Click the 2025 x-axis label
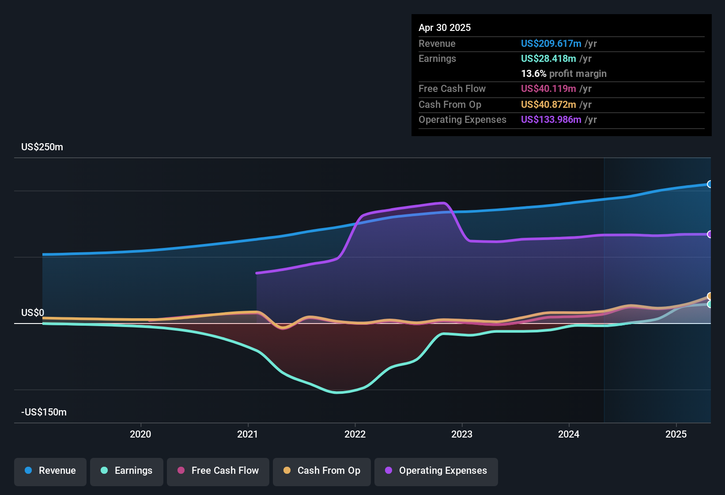 click(x=676, y=434)
